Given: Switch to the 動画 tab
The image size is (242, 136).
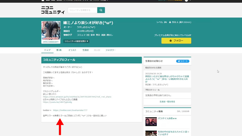Looking at the screenshot, I should pyautogui.click(x=59, y=50).
